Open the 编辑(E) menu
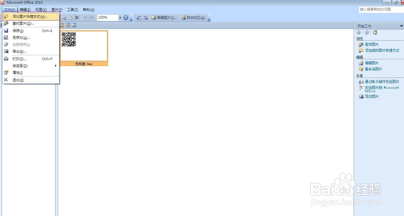Viewport: 404px width, 216px height. (25, 10)
